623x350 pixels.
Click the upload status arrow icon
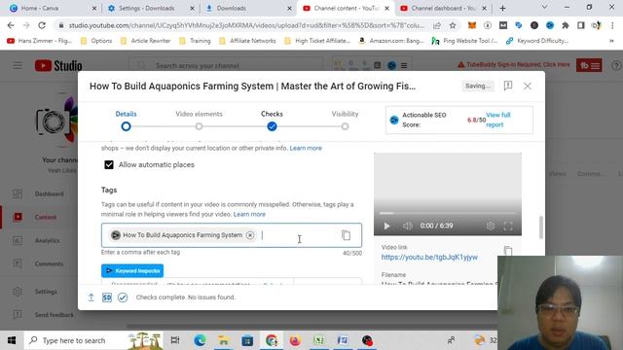(x=91, y=297)
